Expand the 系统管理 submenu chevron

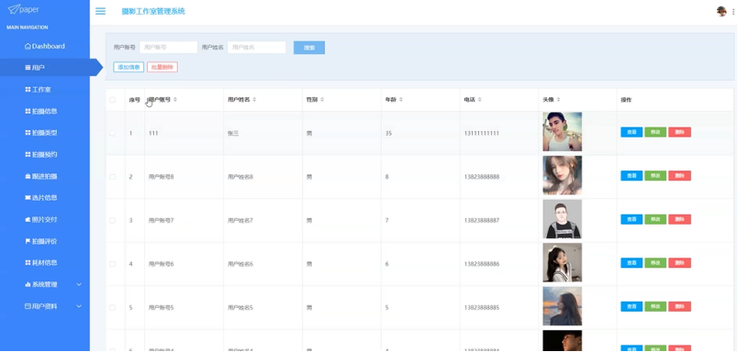tap(79, 284)
